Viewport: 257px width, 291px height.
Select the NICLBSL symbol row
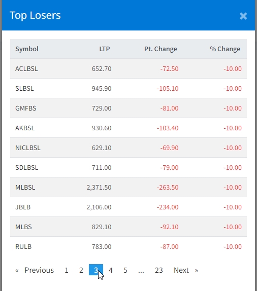[128, 148]
